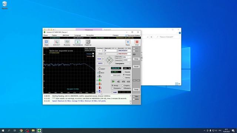Viewport: 237px width, 133px height.
Task: Toggle the Hints checkbox
Action: coord(134,99)
